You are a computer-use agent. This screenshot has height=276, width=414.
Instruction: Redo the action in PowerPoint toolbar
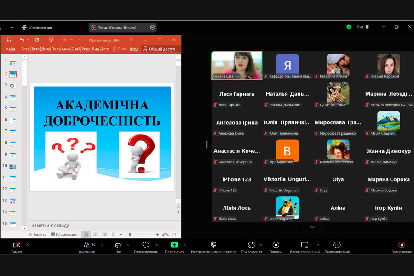(37, 40)
